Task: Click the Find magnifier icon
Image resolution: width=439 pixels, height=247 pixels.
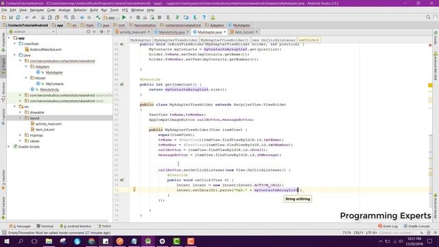Action: click(x=66, y=17)
